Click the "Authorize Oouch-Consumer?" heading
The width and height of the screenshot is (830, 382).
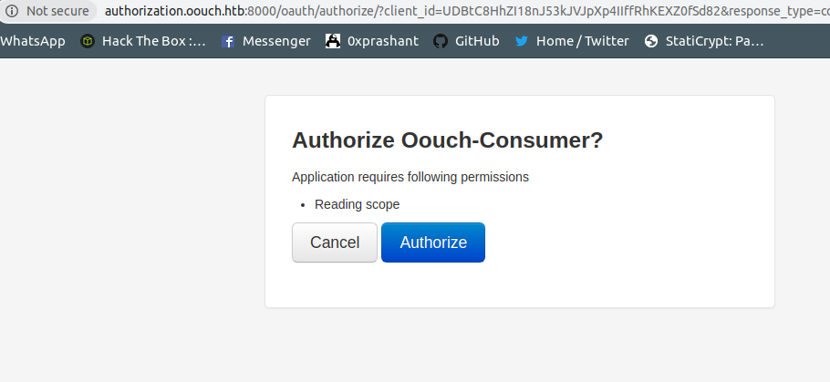(447, 140)
